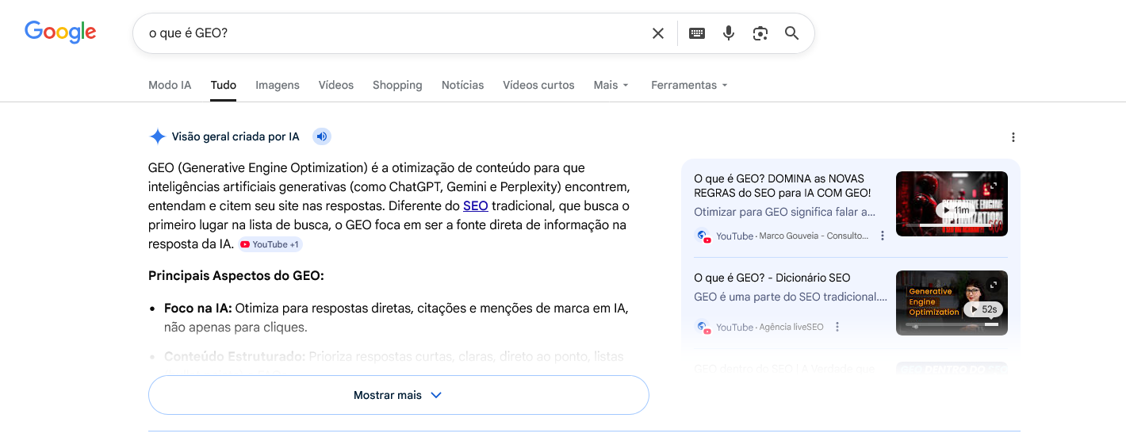Image resolution: width=1126 pixels, height=441 pixels.
Task: Click 'Otimizar para GEO significa falar a...' snippet
Action: pos(785,212)
